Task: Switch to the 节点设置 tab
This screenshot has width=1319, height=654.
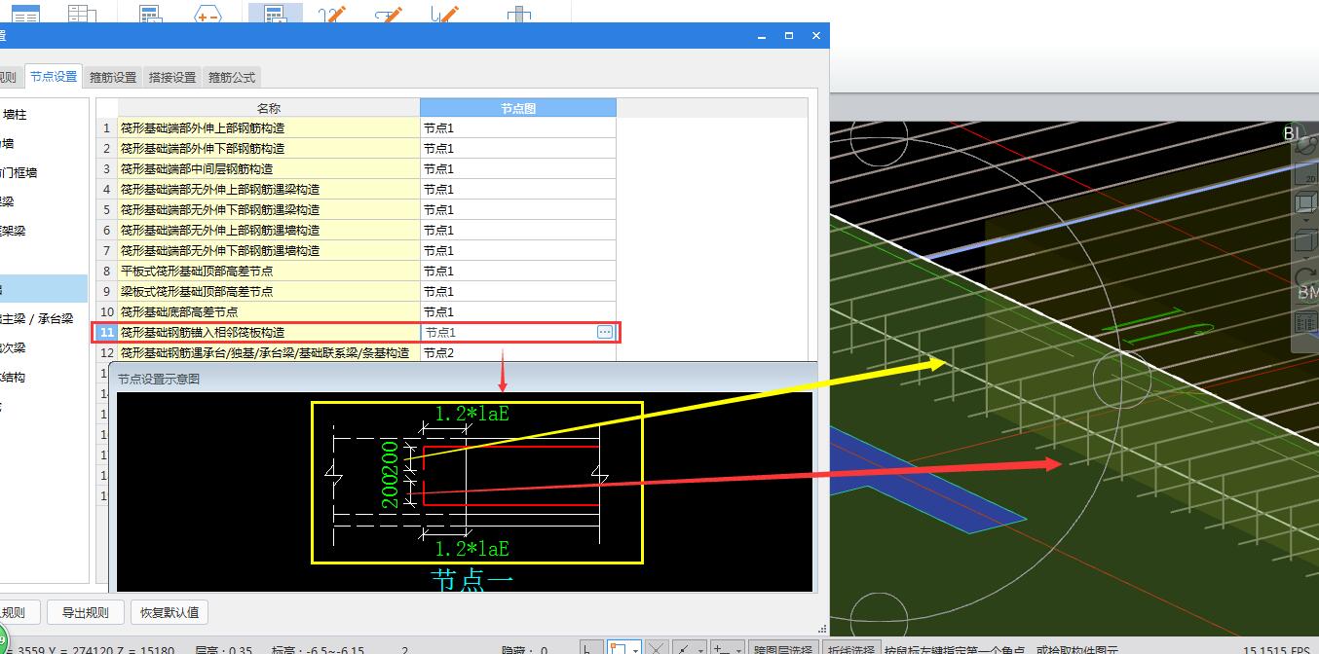Action: (53, 77)
